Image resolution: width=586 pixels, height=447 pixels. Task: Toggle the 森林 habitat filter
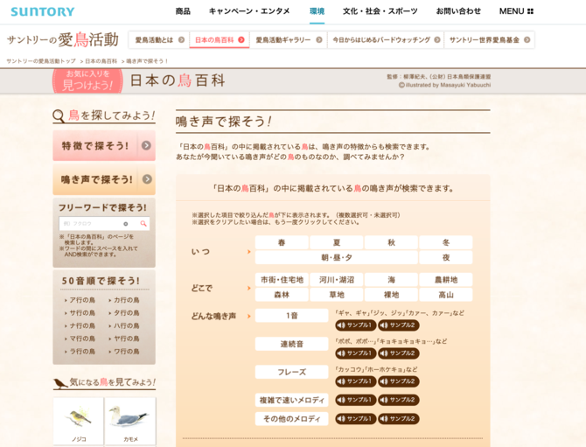coord(281,296)
